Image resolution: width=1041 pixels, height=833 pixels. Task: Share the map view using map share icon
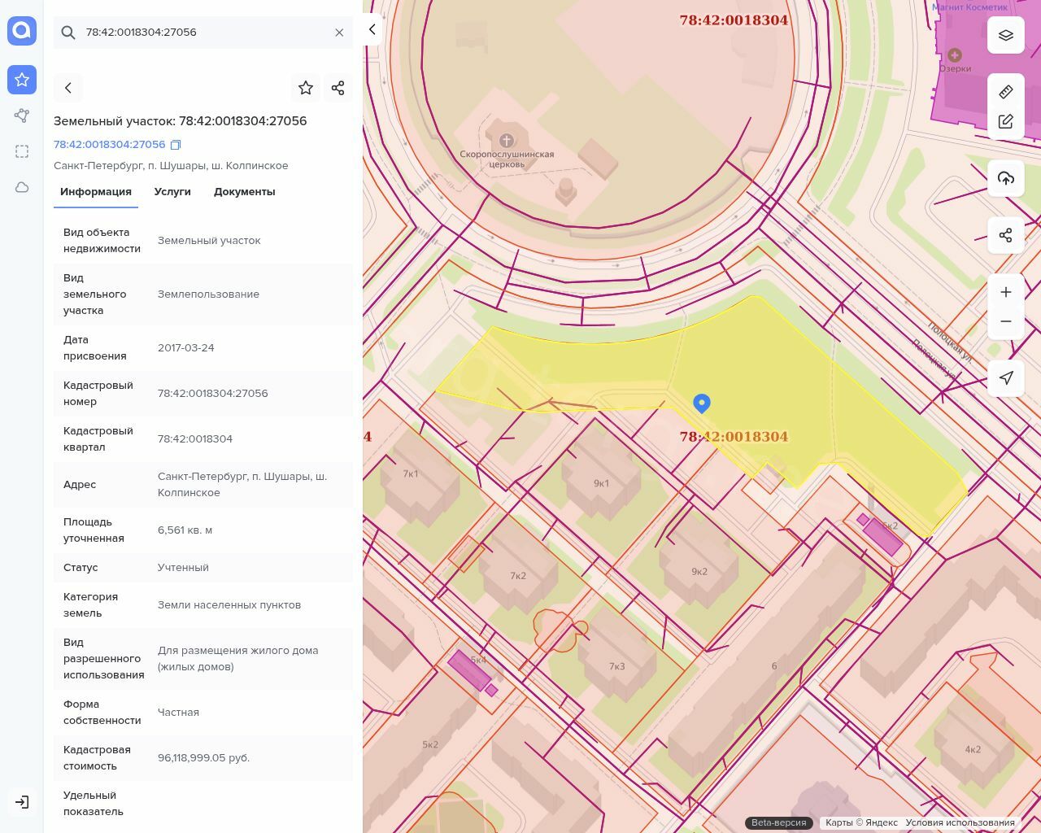pos(1005,235)
